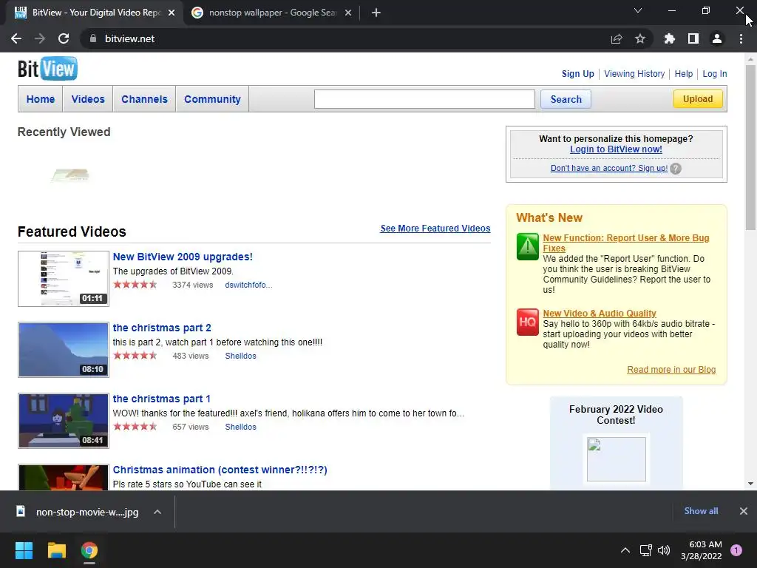Viewport: 757px width, 568px height.
Task: Bookmark this page with the star icon
Action: pyautogui.click(x=640, y=38)
